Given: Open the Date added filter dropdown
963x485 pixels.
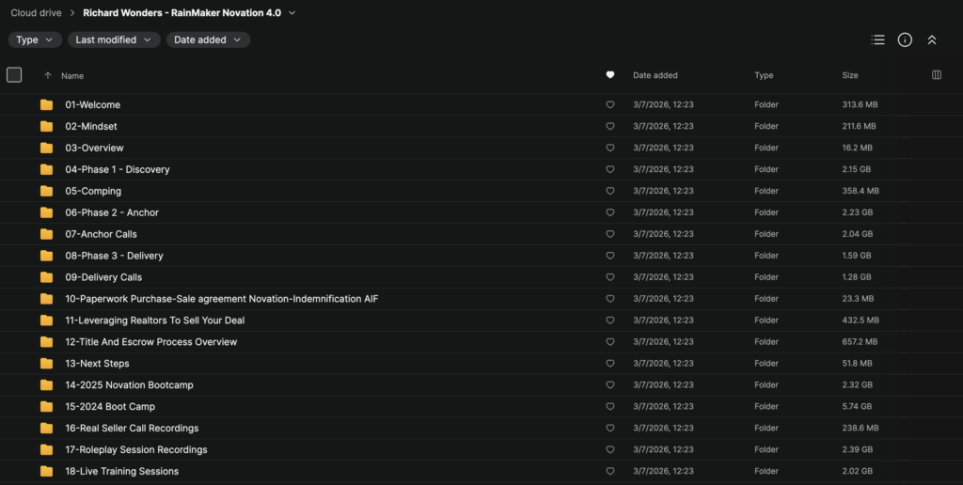Looking at the screenshot, I should click(208, 39).
